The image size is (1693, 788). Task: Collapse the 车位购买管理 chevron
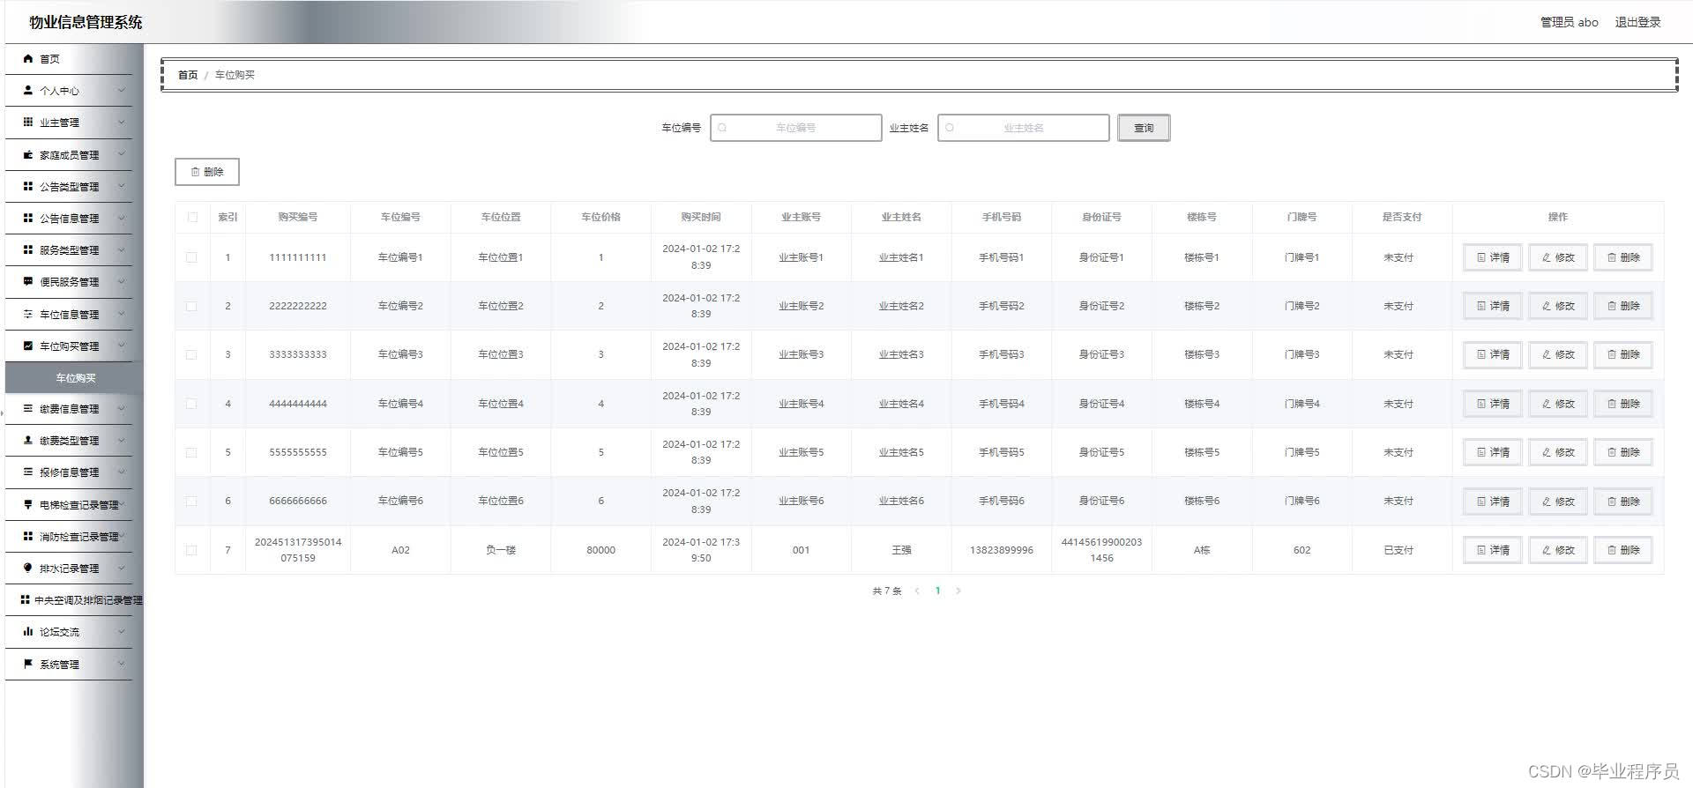(x=122, y=346)
